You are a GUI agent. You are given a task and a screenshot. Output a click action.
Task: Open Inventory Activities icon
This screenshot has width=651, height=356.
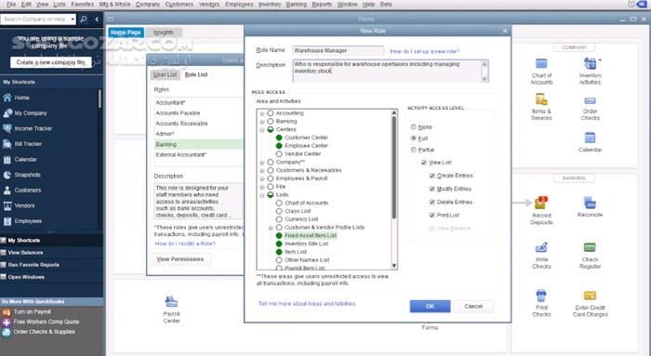[x=590, y=64]
